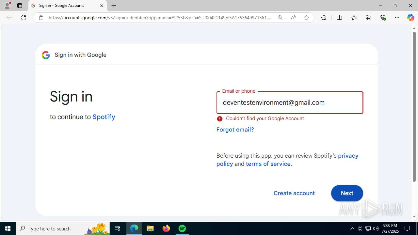This screenshot has height=235, width=418.
Task: View site information lock icon
Action: (41, 18)
